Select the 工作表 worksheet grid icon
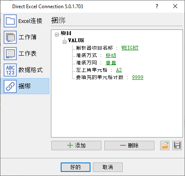 tap(10, 54)
